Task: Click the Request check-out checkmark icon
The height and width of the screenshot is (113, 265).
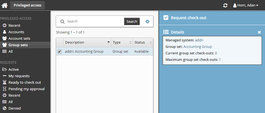Action: [x=166, y=18]
